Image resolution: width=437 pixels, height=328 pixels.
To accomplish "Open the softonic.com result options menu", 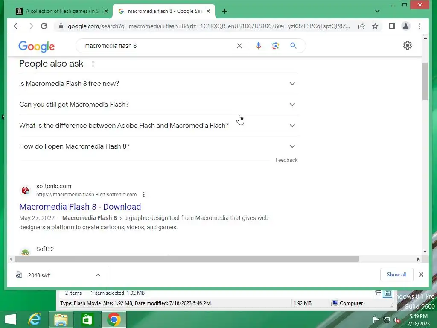I will (144, 195).
